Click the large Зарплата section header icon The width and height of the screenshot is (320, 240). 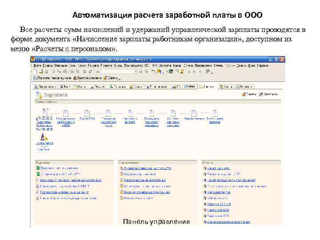point(39,95)
